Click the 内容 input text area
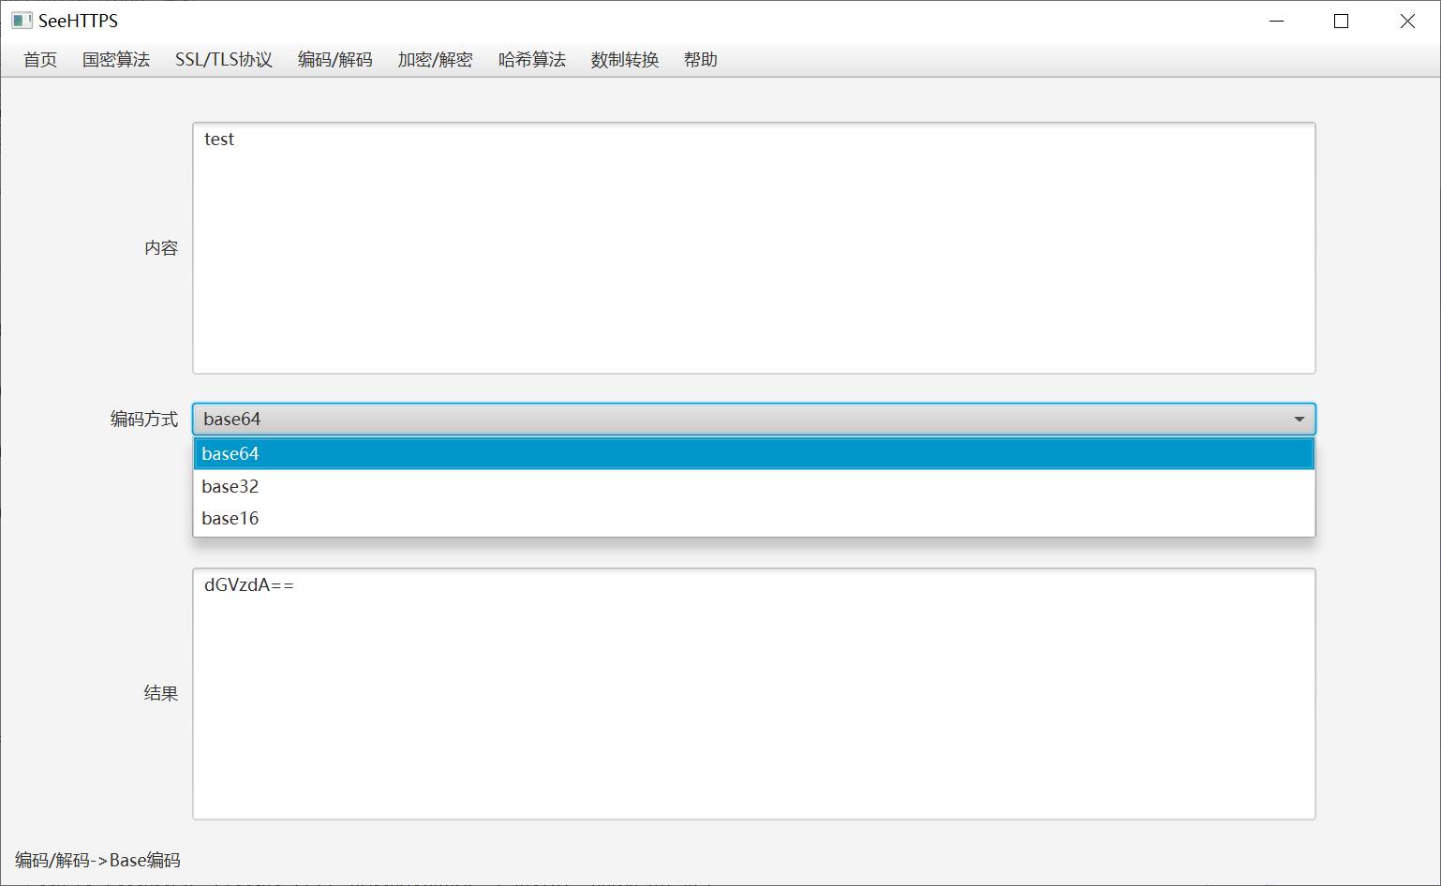The height and width of the screenshot is (886, 1441). point(754,248)
